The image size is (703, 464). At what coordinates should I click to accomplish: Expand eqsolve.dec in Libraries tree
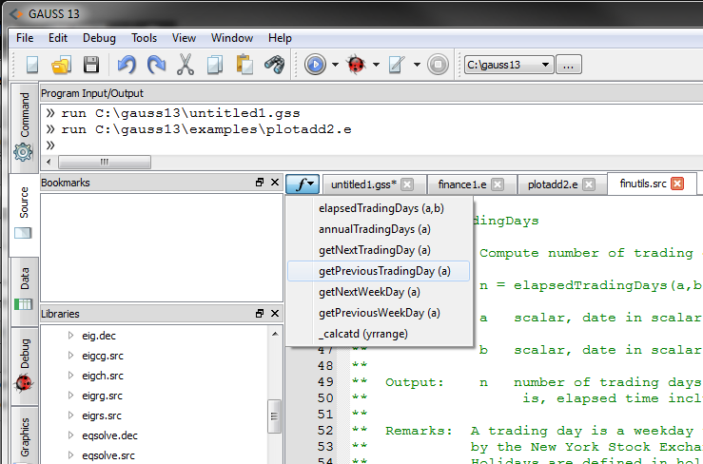(70, 435)
